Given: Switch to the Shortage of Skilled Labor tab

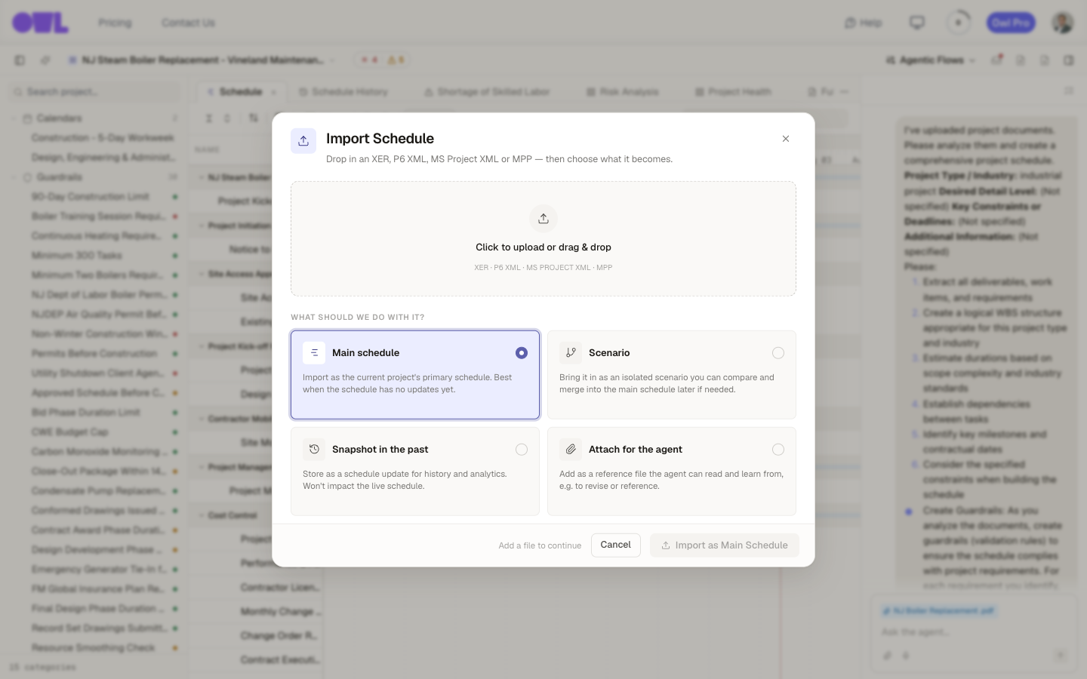Looking at the screenshot, I should tap(487, 92).
